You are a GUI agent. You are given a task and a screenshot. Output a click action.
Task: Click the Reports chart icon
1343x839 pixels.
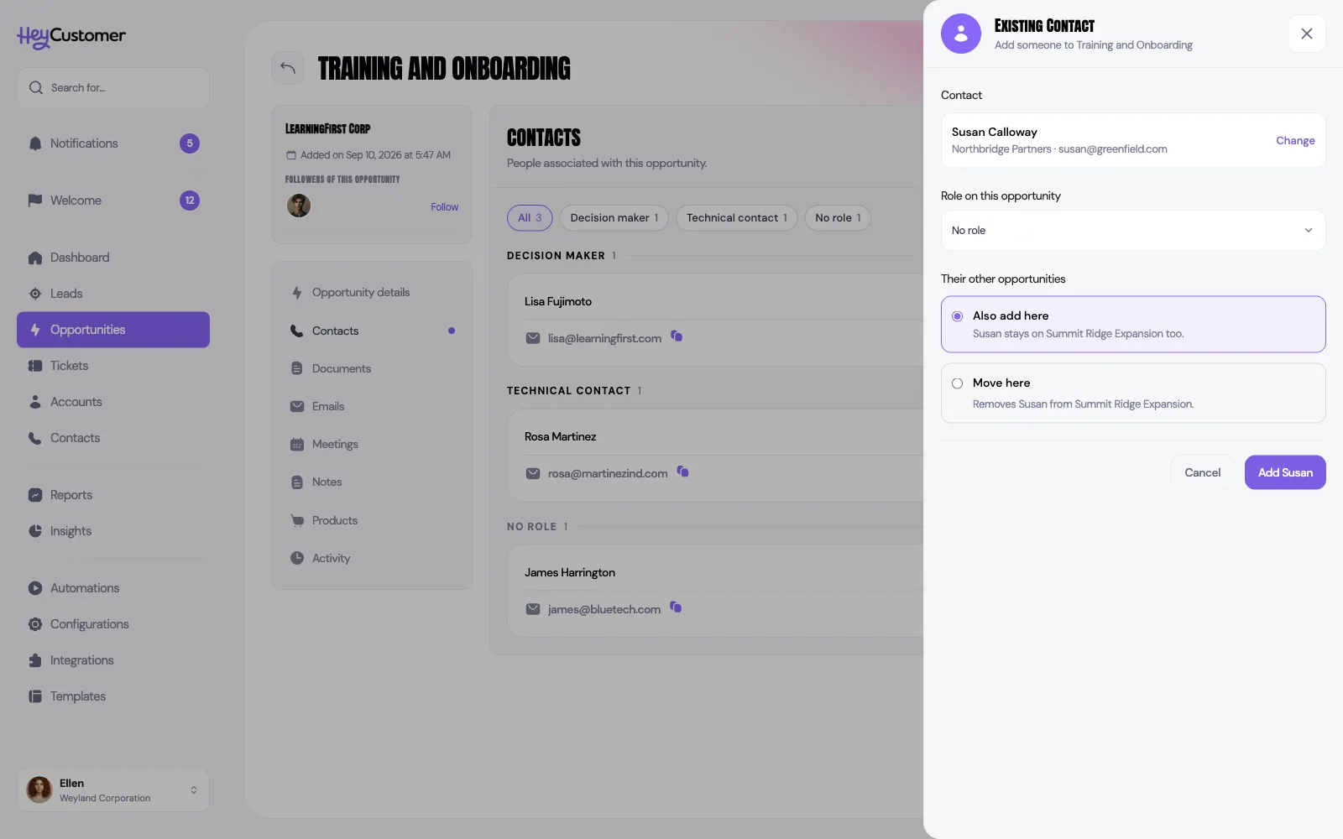point(35,495)
